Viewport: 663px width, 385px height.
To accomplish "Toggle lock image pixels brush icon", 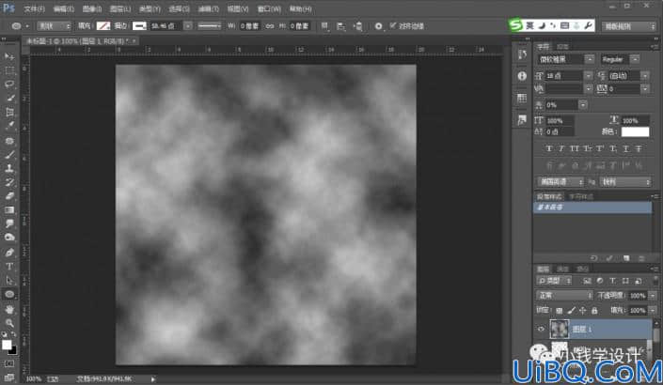I will click(x=571, y=311).
